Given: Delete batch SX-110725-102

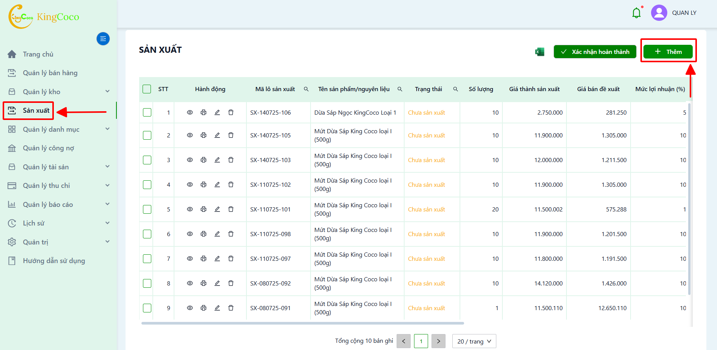Looking at the screenshot, I should coord(231,184).
